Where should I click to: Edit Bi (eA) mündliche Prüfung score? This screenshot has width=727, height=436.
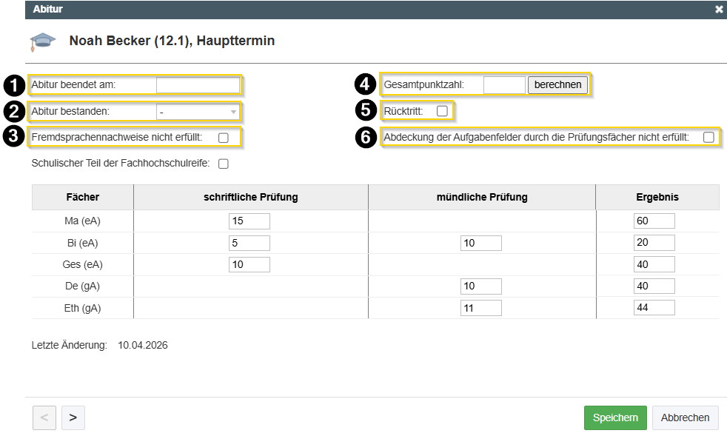tap(480, 244)
